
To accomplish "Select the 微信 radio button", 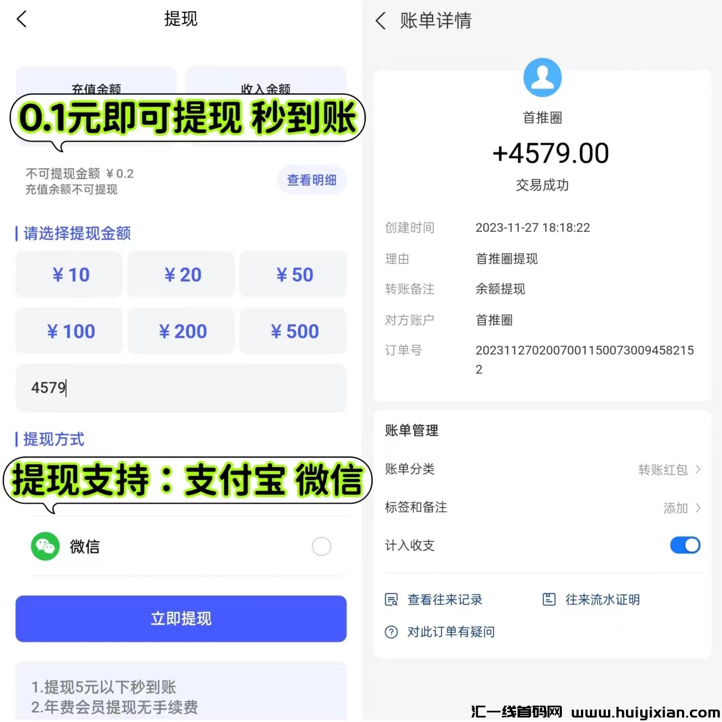I will (x=322, y=546).
